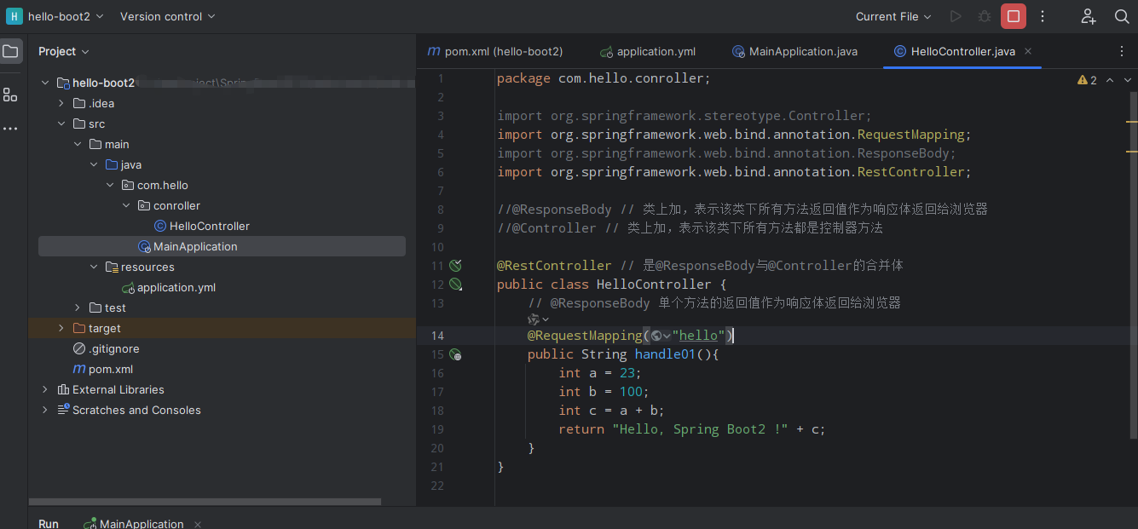The height and width of the screenshot is (529, 1138).
Task: Open Search Everywhere magnifier icon
Action: tap(1122, 16)
